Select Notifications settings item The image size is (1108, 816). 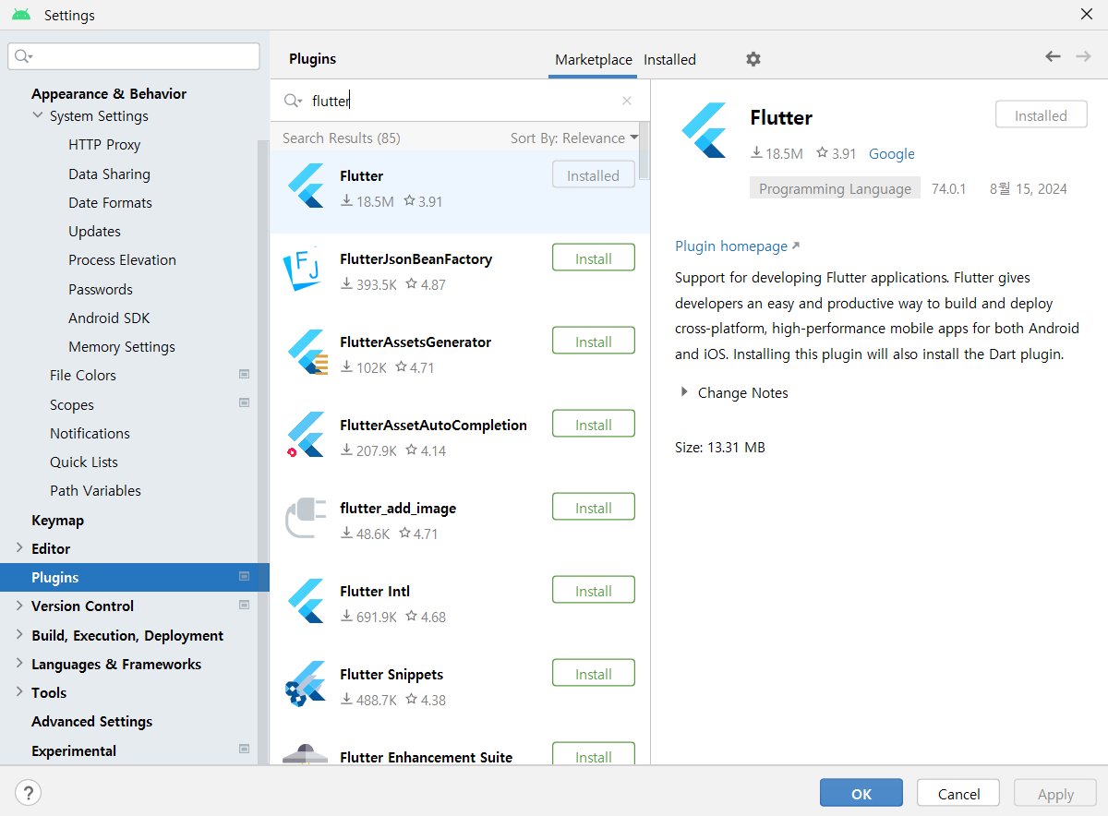point(90,433)
